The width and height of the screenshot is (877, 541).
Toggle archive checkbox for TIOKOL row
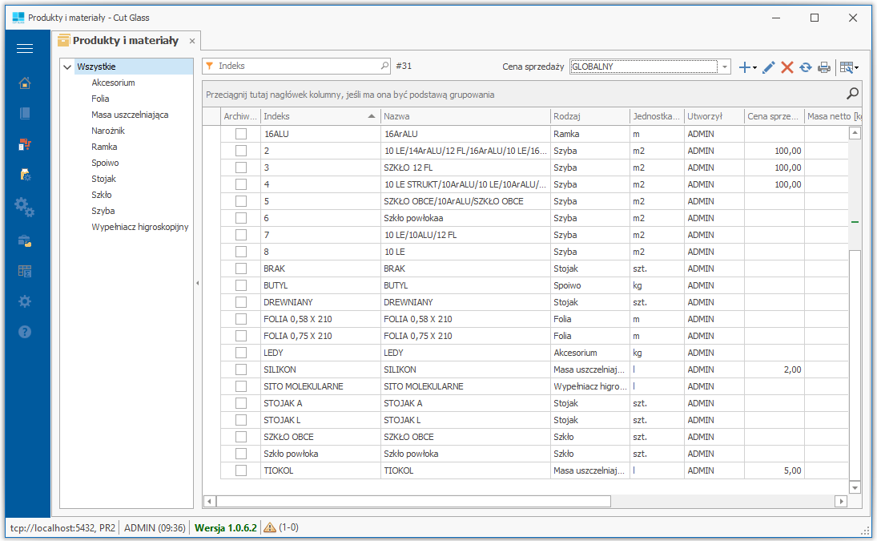pos(241,470)
